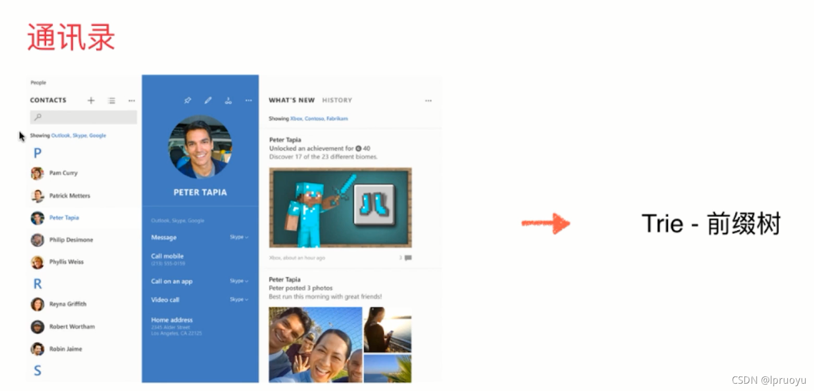Jump to letter P index header
814x391 pixels.
[x=38, y=153]
